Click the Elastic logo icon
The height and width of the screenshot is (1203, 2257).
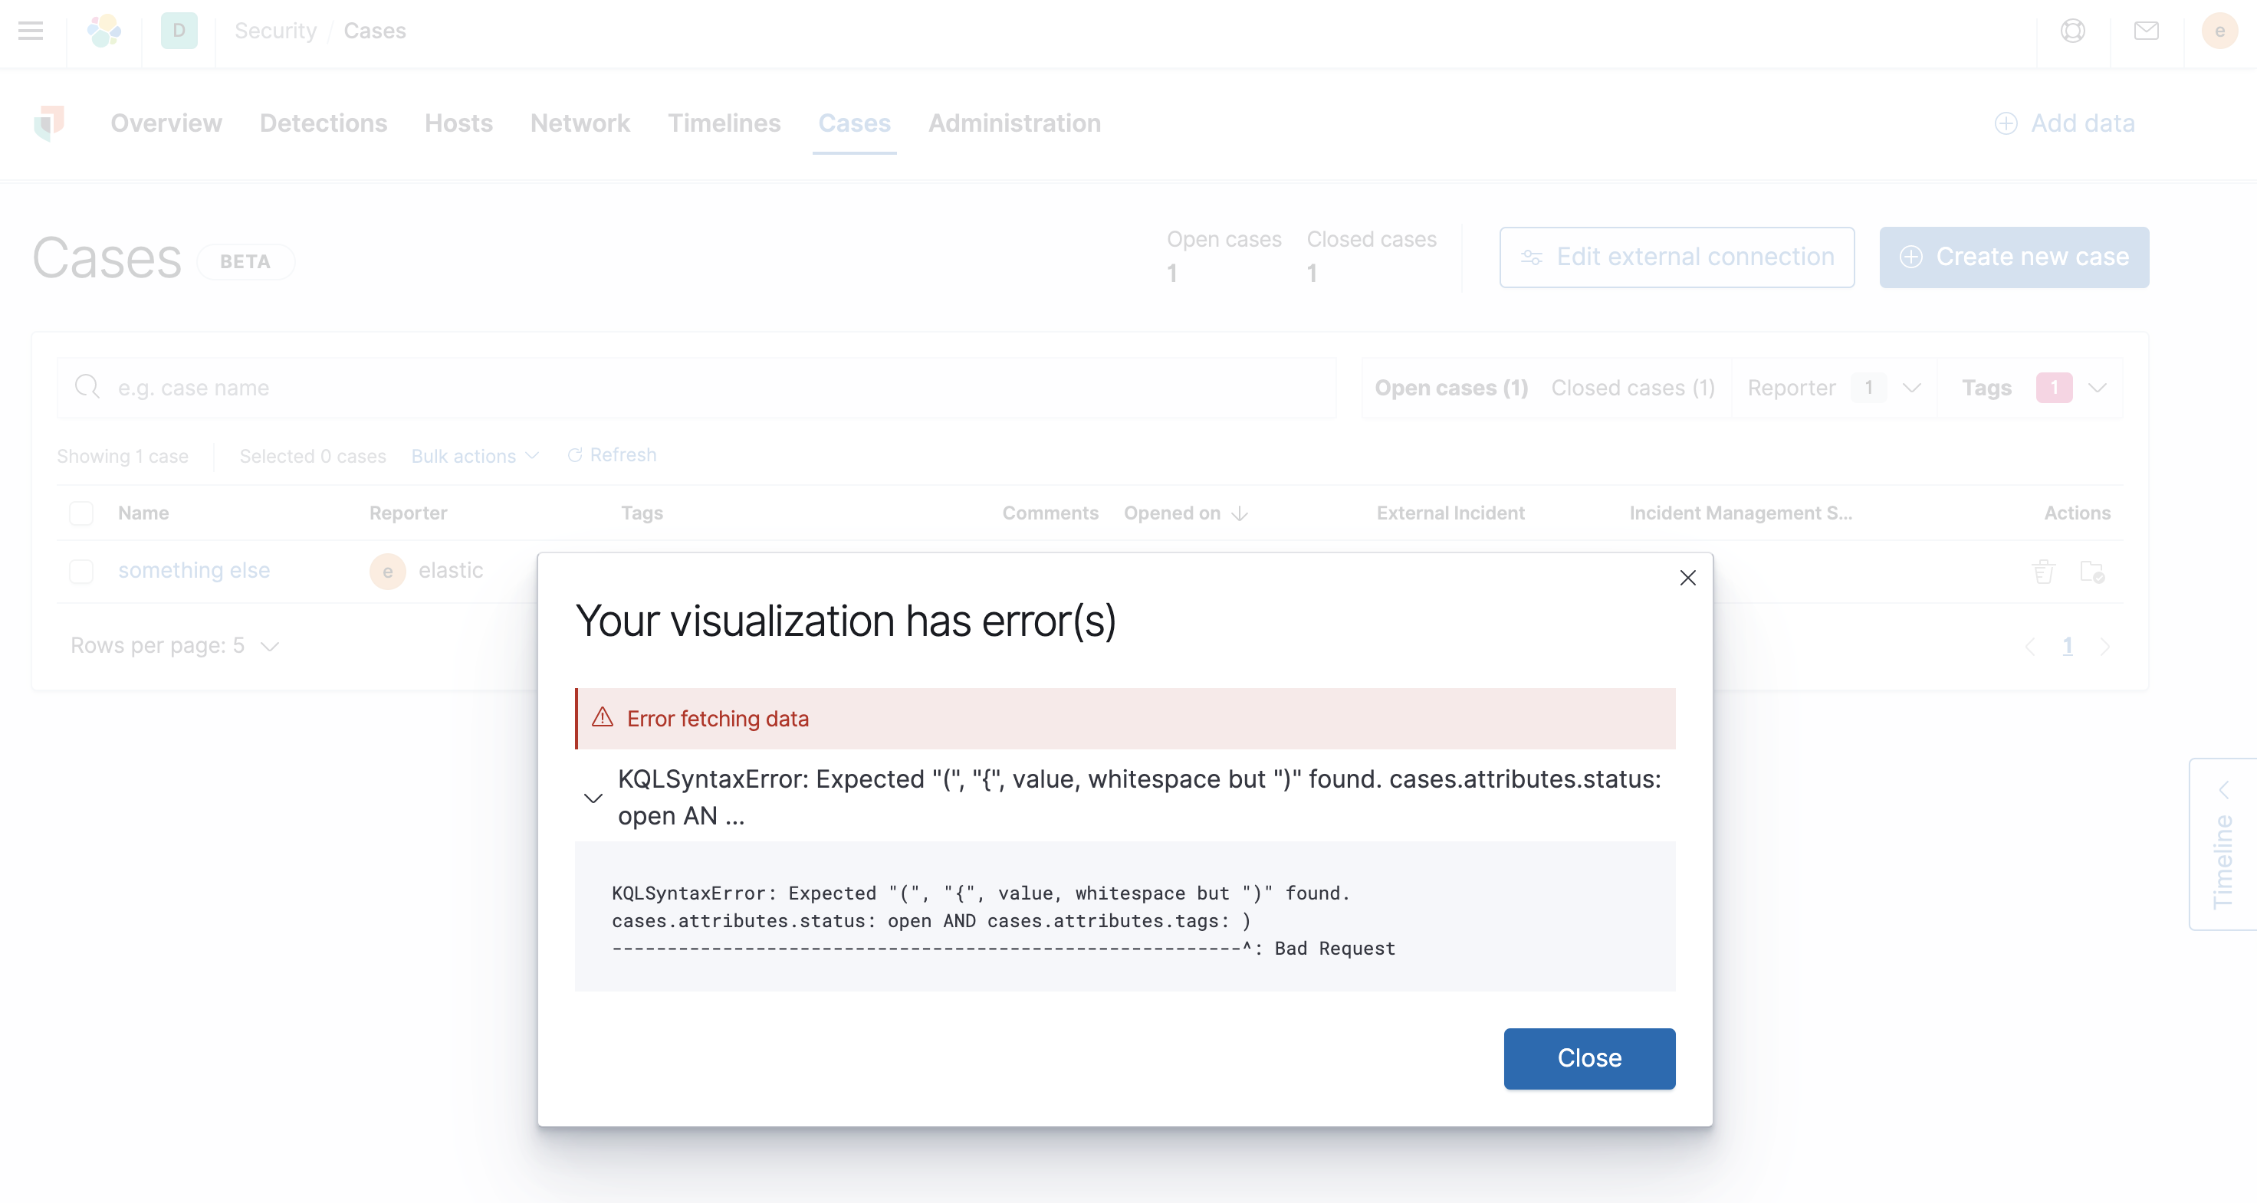(104, 31)
